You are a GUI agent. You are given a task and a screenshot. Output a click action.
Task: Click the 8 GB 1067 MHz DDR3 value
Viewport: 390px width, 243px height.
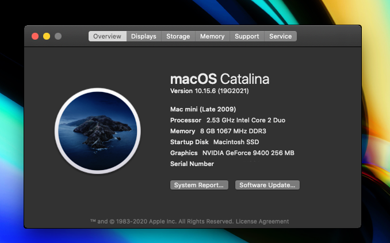coord(233,131)
